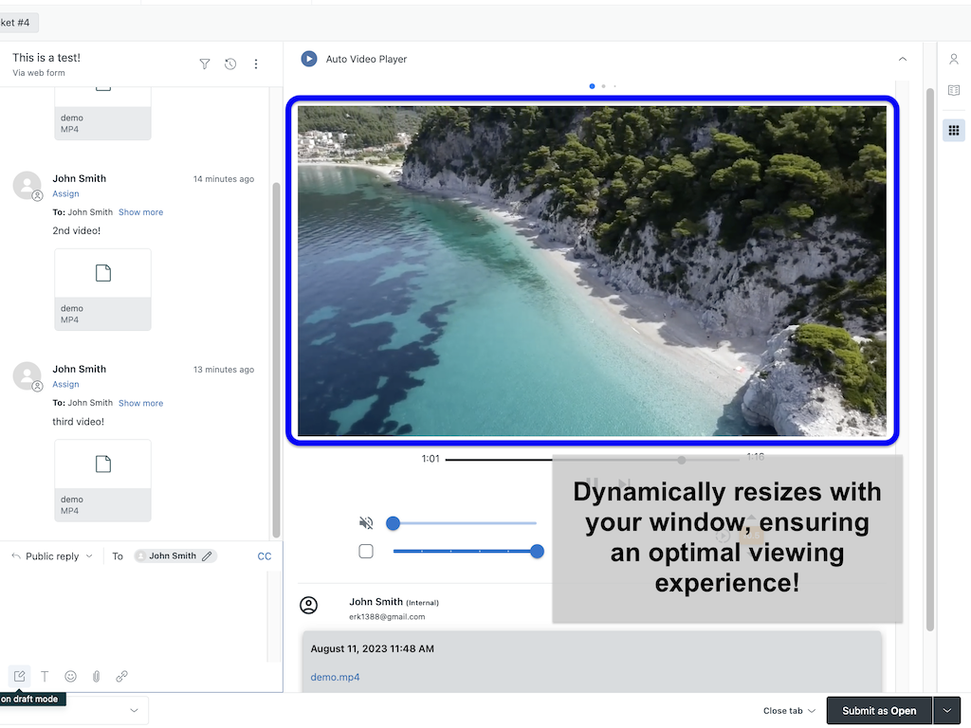
Task: Show more recipients on third video comment
Action: [140, 403]
